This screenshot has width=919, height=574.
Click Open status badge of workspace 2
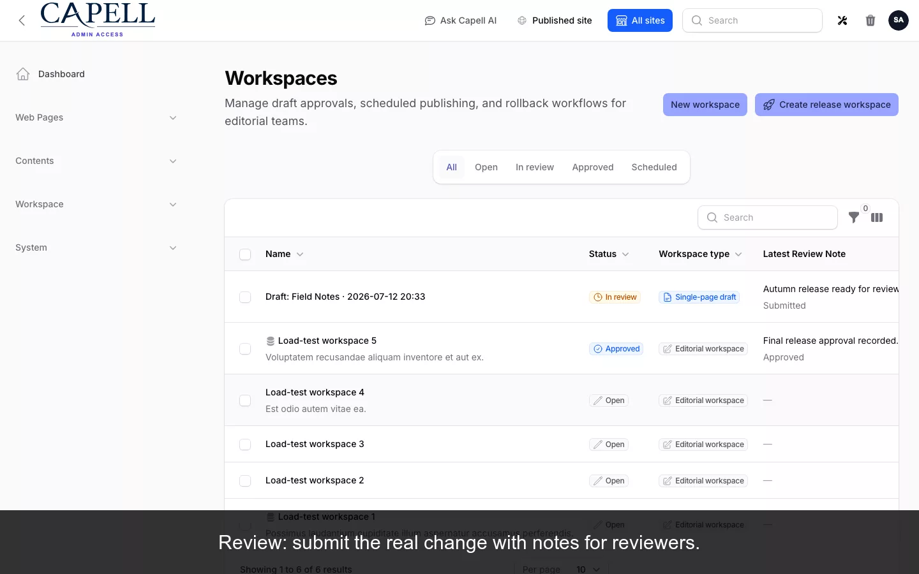(x=609, y=481)
